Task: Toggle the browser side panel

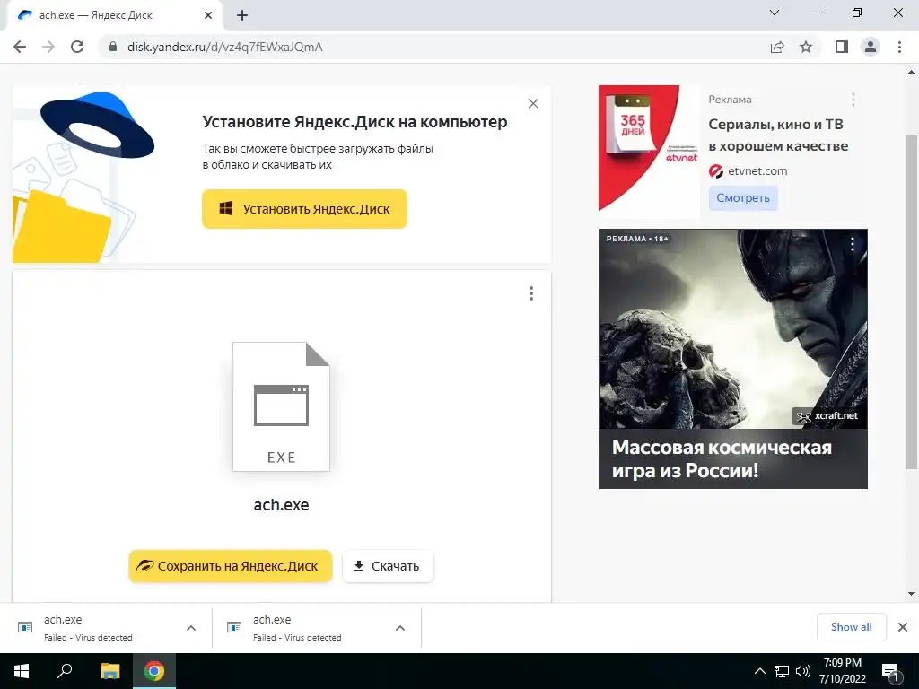Action: (842, 47)
